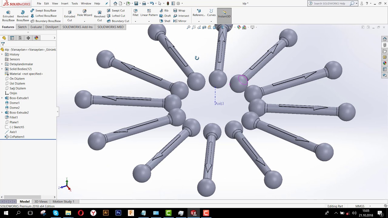Pin the menu bar with pushpin
This screenshot has width=388, height=218.
(x=106, y=3)
